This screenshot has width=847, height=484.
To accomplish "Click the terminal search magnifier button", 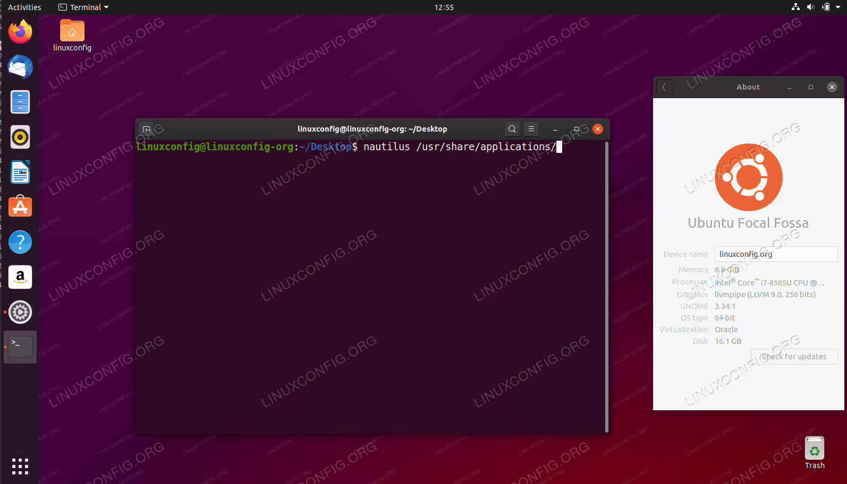I will [512, 129].
